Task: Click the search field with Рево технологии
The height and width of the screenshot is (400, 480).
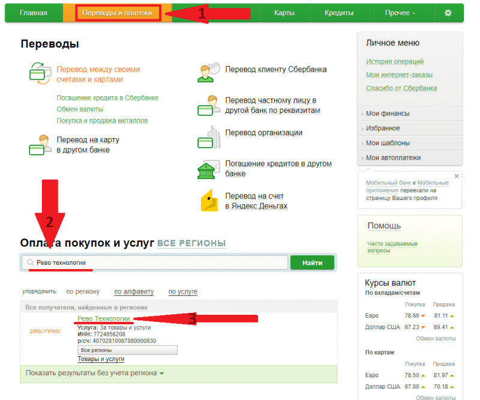Action: tap(155, 262)
